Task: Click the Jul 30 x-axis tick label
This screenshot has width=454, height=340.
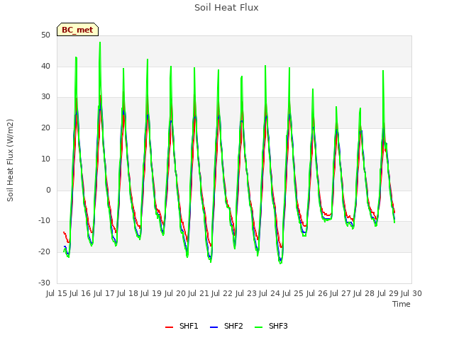Action: (x=411, y=293)
